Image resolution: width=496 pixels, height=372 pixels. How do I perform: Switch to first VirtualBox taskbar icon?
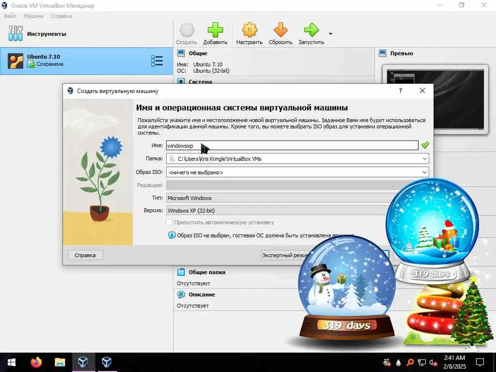[83, 362]
